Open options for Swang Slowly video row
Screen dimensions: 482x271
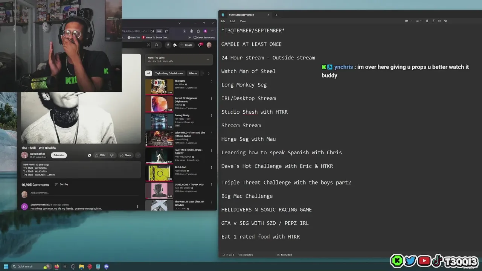click(211, 116)
